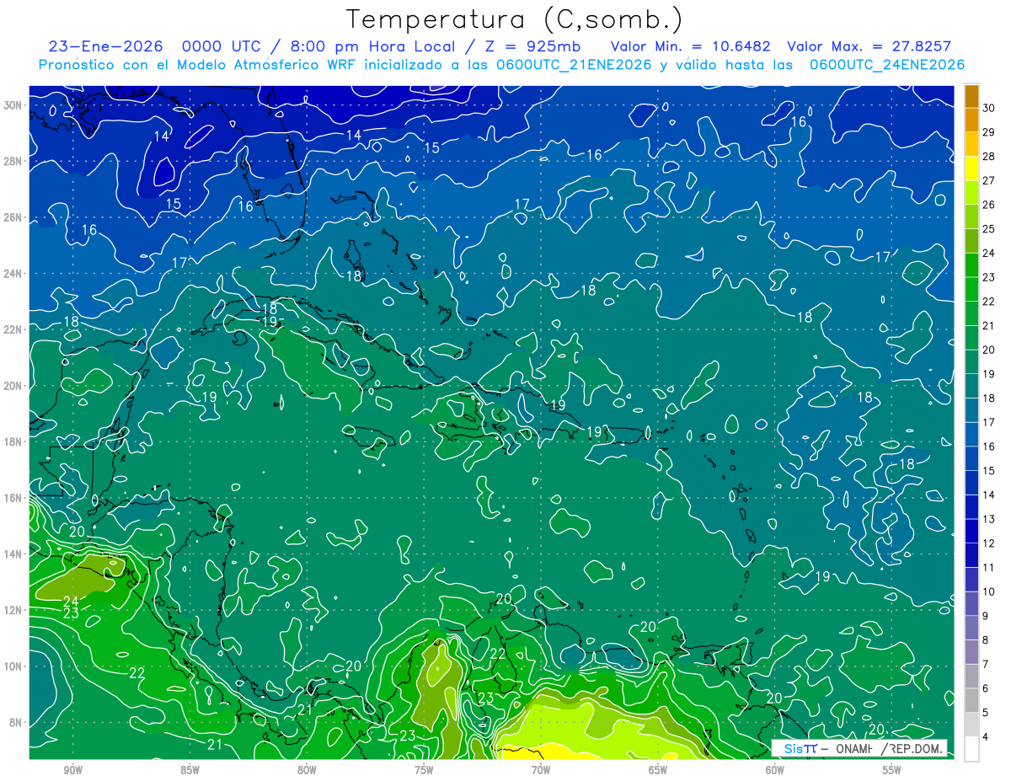Image resolution: width=1011 pixels, height=781 pixels.
Task: Click the '55W' longitude axis label
Action: (892, 770)
